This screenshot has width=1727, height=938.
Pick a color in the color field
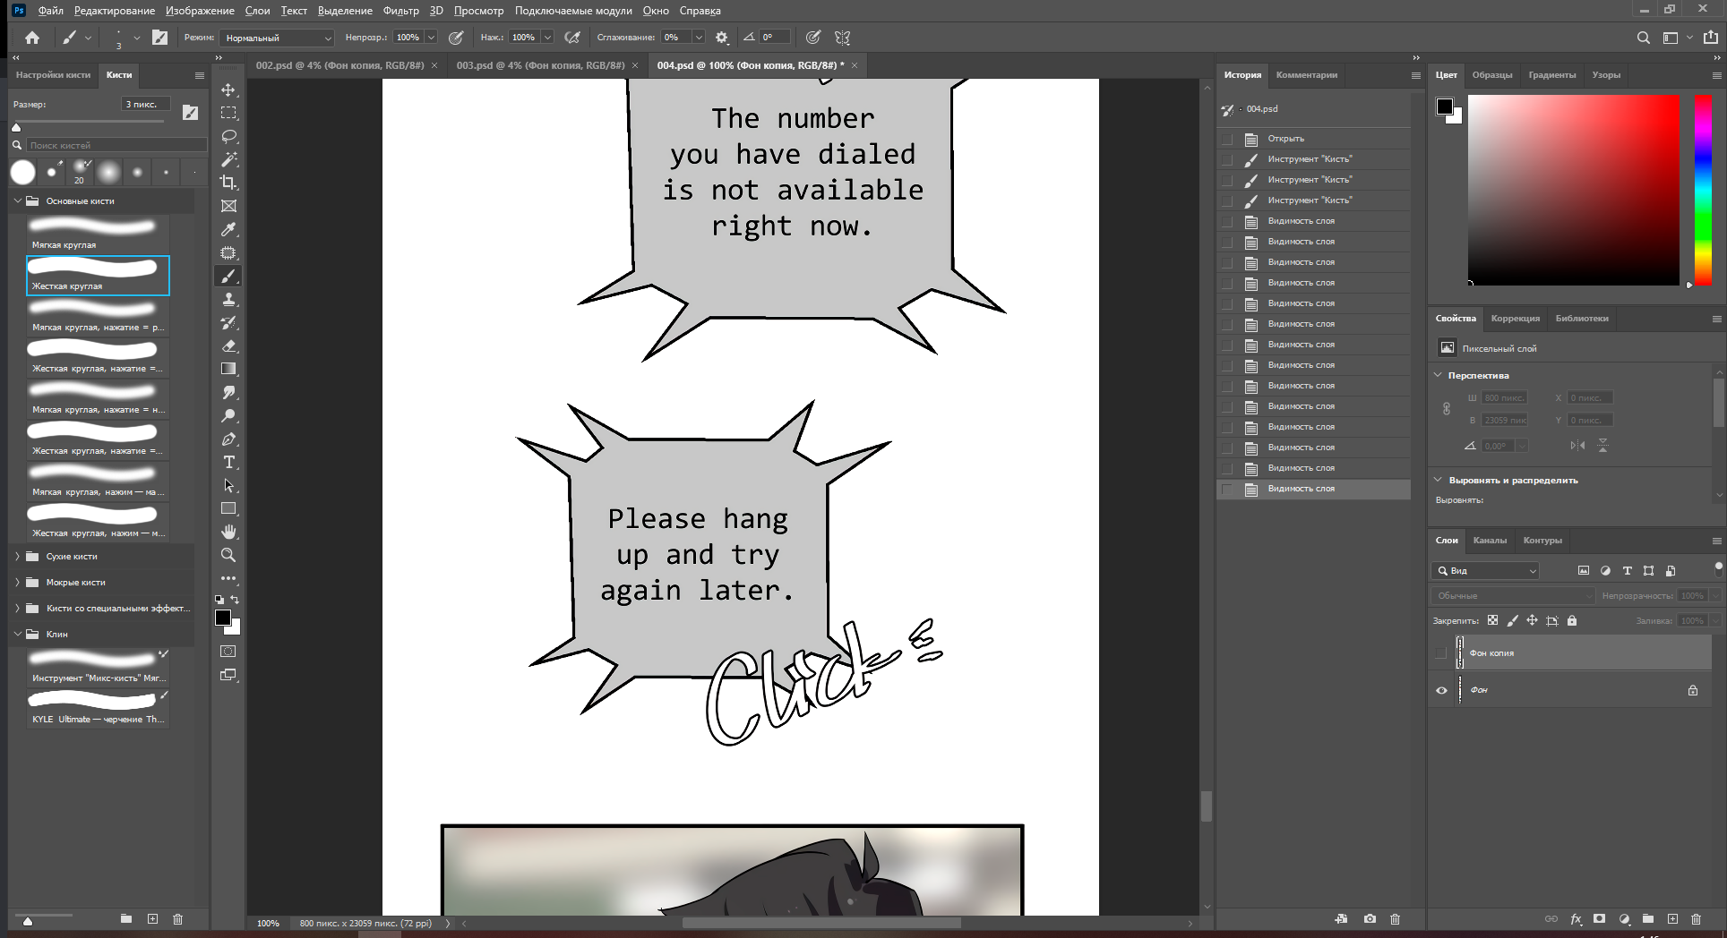[x=1573, y=190]
